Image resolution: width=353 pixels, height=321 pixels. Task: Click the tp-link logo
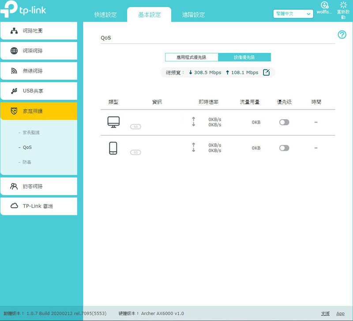point(23,9)
